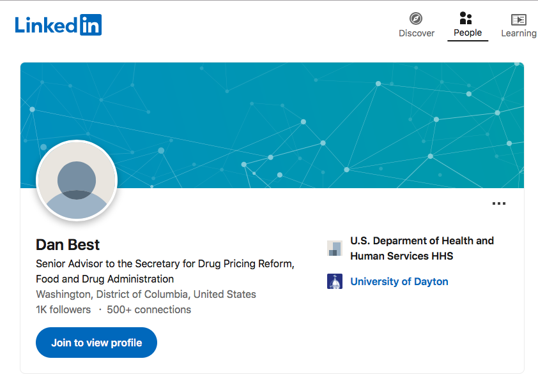The image size is (538, 391).
Task: Click the University of Dayton logo icon
Action: tap(335, 281)
